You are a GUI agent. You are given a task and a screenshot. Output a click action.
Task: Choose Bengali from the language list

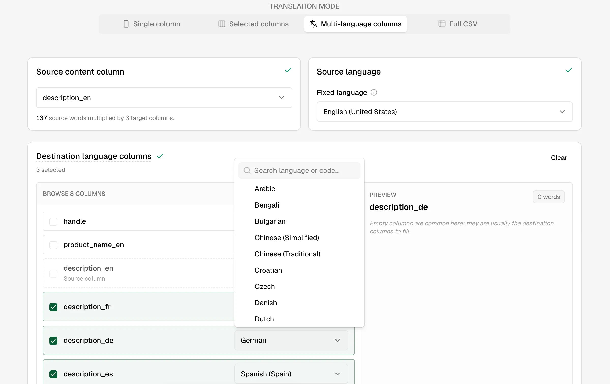(299, 205)
